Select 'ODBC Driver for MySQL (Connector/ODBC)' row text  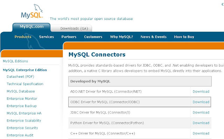tap(105, 102)
